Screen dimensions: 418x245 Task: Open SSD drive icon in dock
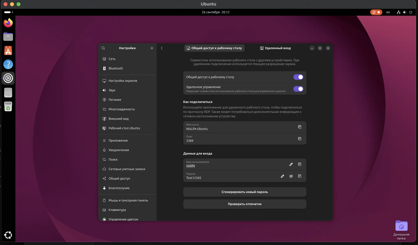(x=8, y=93)
